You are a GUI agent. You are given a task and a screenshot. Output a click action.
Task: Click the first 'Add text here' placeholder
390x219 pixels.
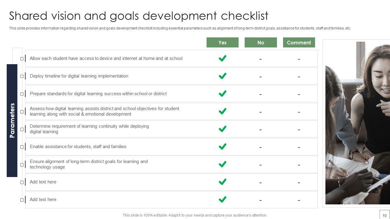pos(43,182)
